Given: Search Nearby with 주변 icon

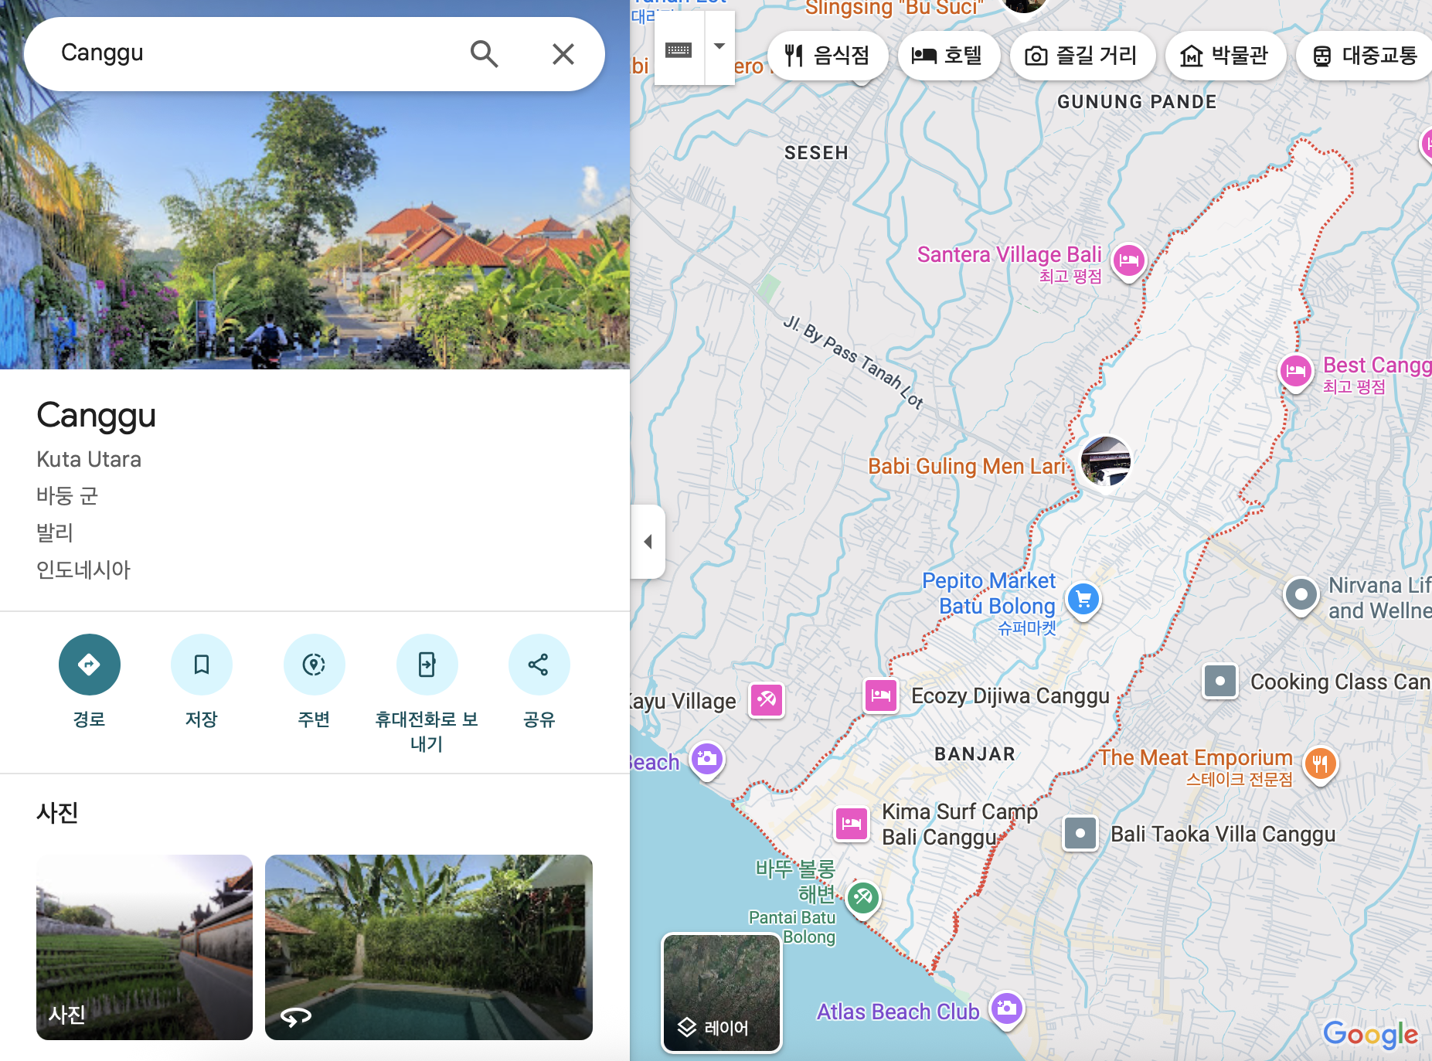Looking at the screenshot, I should point(315,665).
